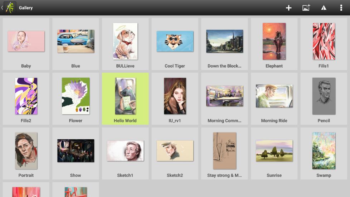This screenshot has width=350, height=197.
Task: Choose the Fills1 red pattern artwork
Action: point(324,41)
